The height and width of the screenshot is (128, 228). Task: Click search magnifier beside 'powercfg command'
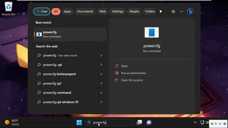click(x=39, y=93)
